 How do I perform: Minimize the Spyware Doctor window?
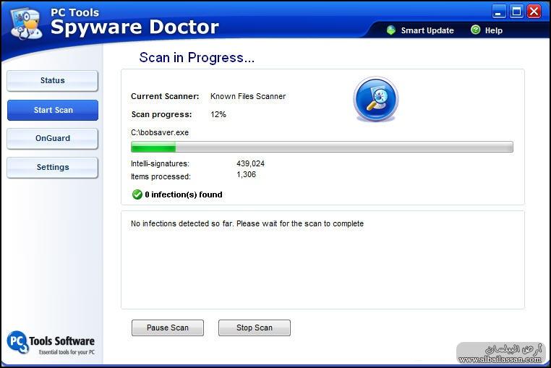498,12
